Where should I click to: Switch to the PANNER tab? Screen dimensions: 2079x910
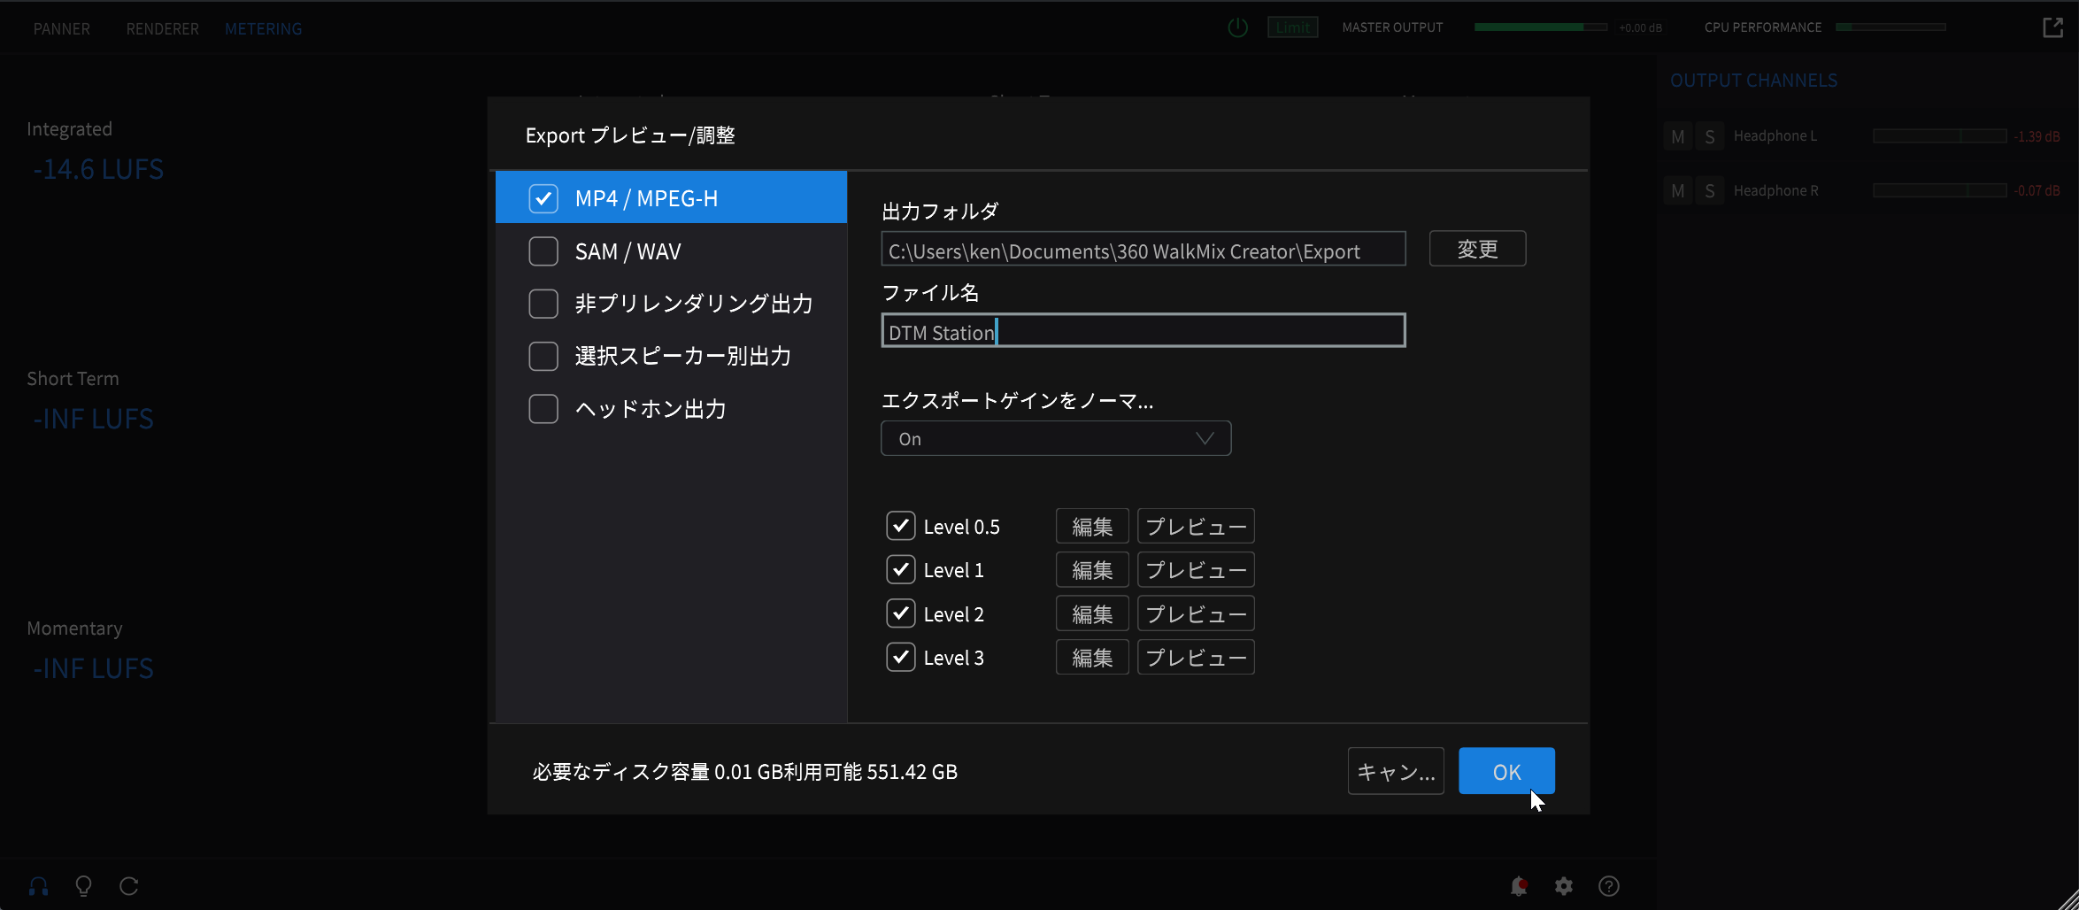62,28
